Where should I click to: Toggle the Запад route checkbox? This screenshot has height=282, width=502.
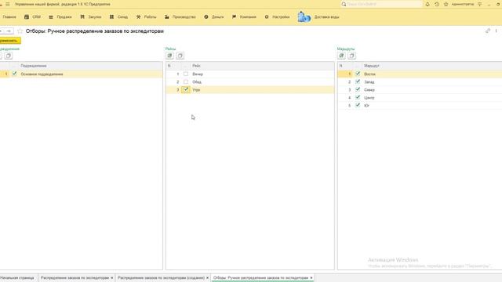point(358,81)
